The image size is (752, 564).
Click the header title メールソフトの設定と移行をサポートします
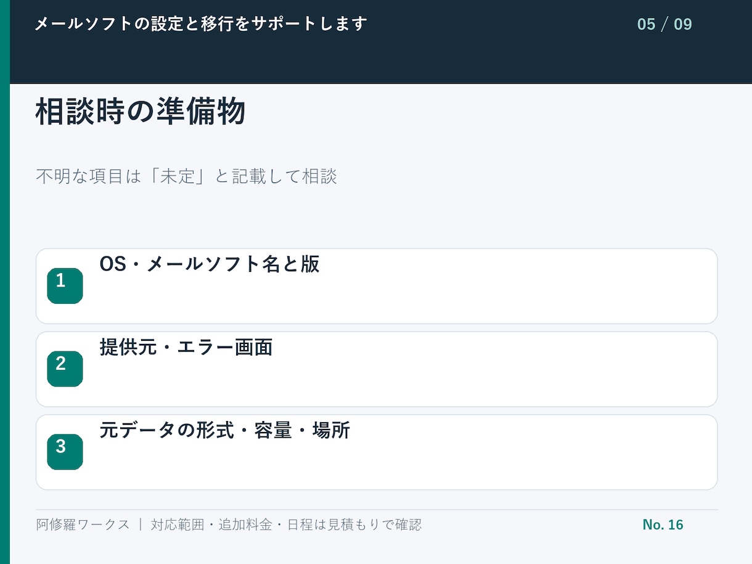[x=201, y=24]
